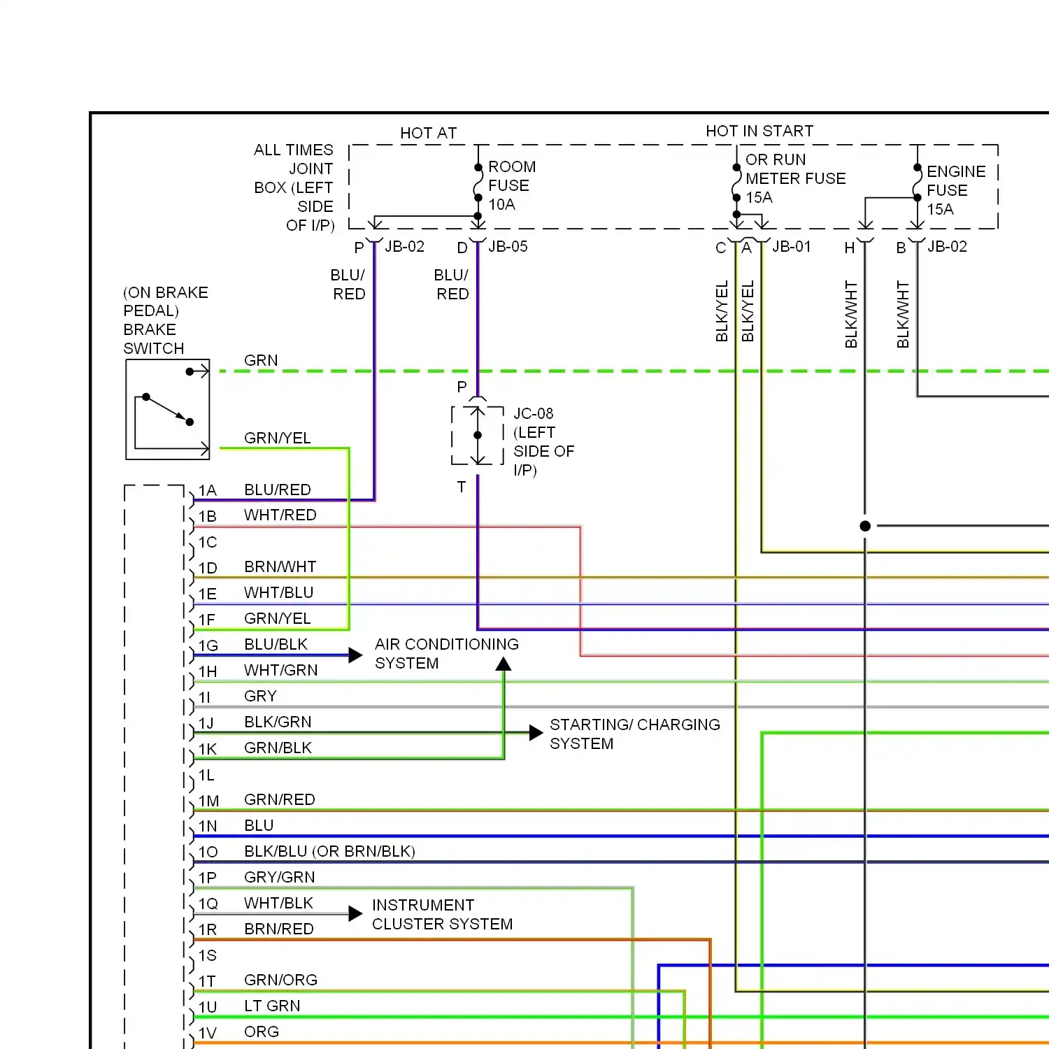Screen dimensions: 1049x1049
Task: Click the wire splice dot below terminal H
Action: 865,526
